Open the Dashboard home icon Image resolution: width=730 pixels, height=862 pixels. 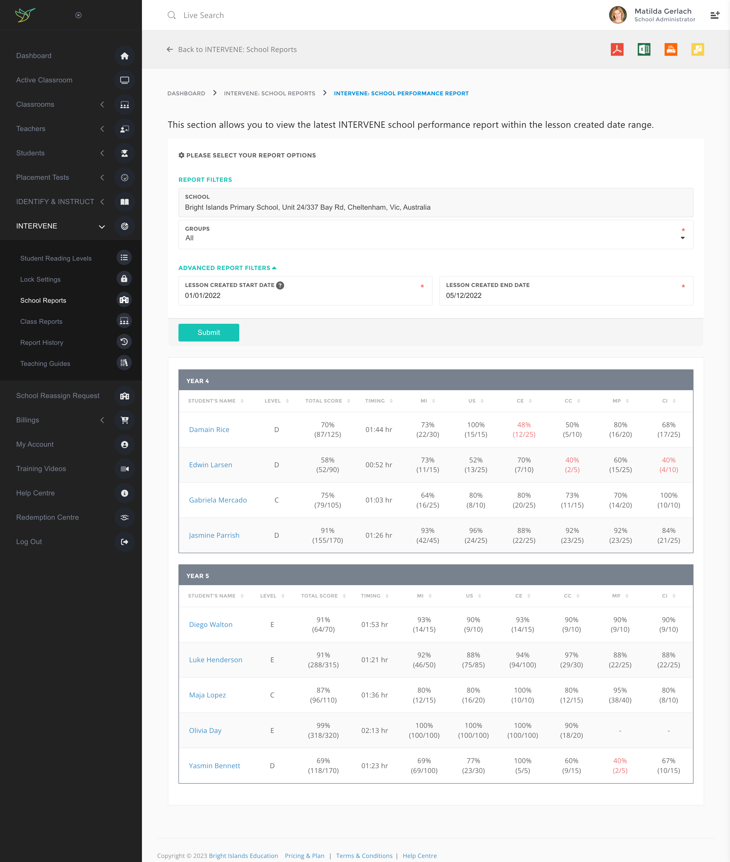pos(124,56)
